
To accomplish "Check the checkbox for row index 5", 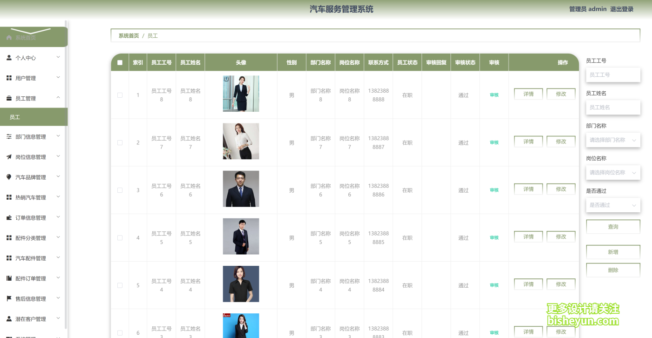I will 120,285.
